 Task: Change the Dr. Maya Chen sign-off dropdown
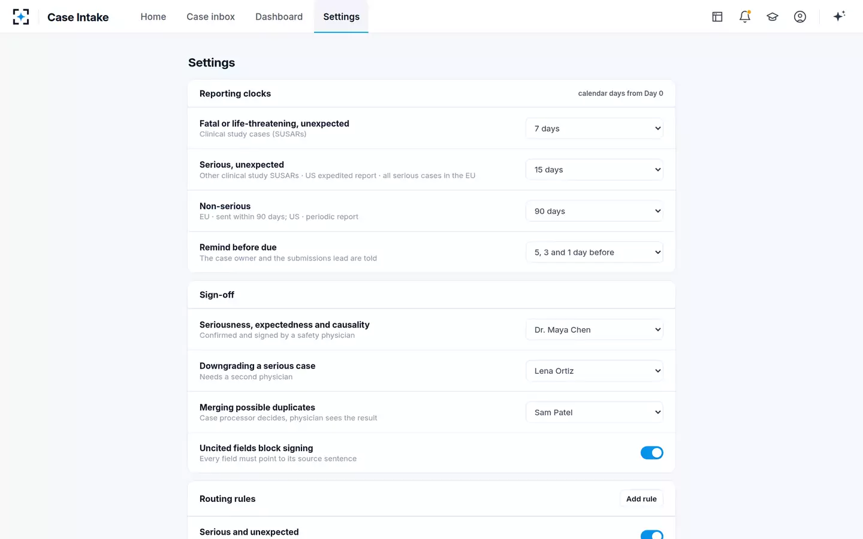(595, 329)
